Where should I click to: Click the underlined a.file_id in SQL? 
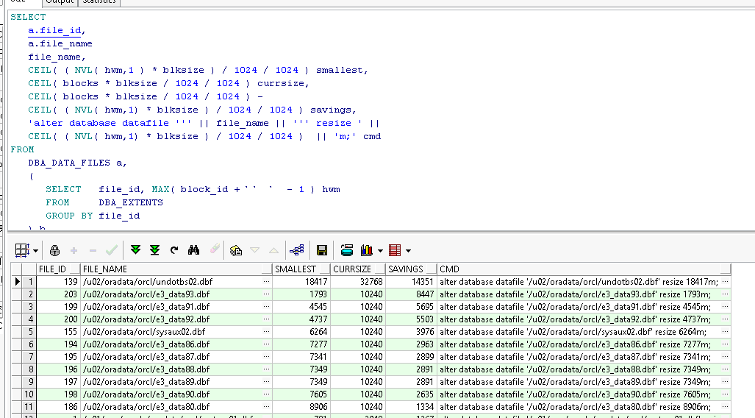pyautogui.click(x=54, y=30)
